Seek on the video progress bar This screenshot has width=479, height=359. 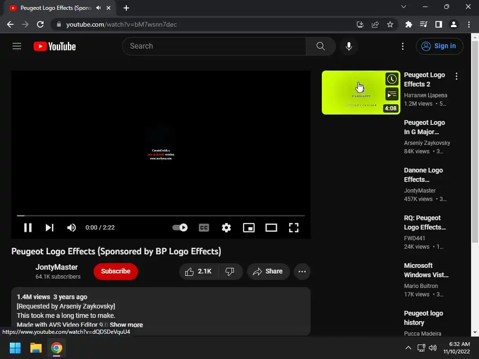[x=161, y=215]
